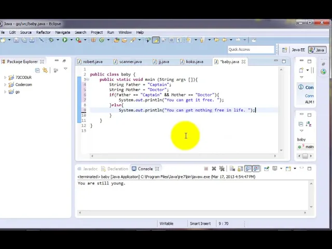Click the Open Task folder icon
The width and height of the screenshot is (332, 249).
click(125, 40)
